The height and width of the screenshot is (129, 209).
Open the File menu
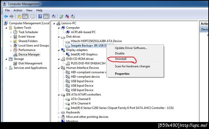click(7, 10)
